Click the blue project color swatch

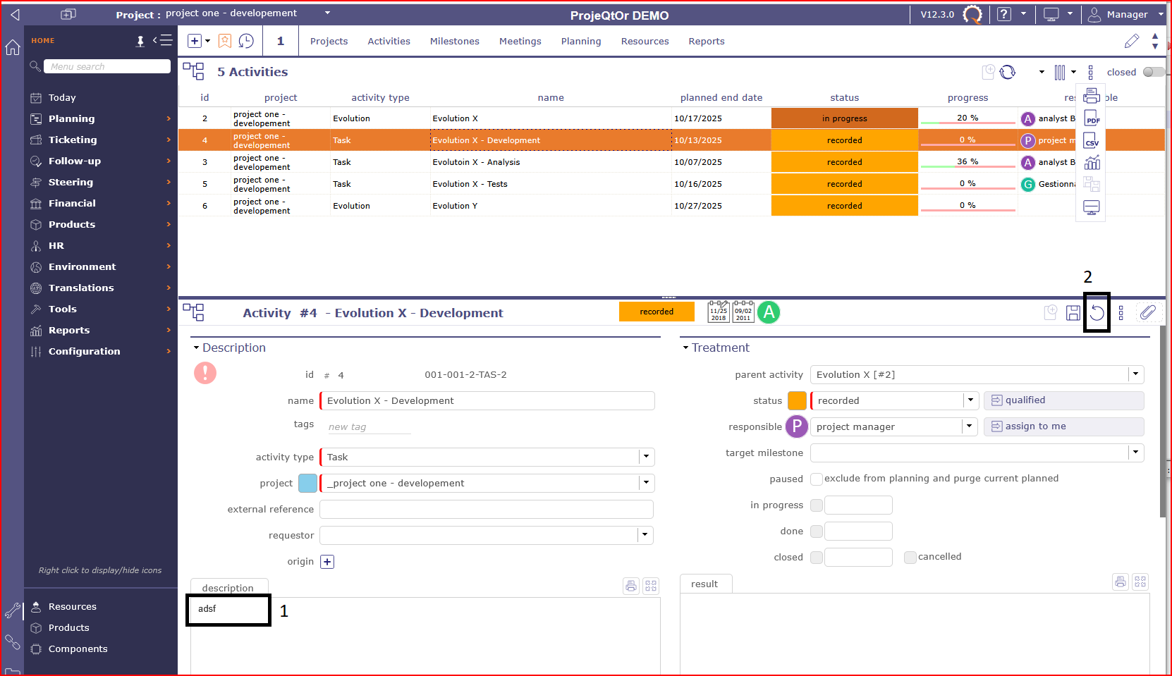(307, 484)
